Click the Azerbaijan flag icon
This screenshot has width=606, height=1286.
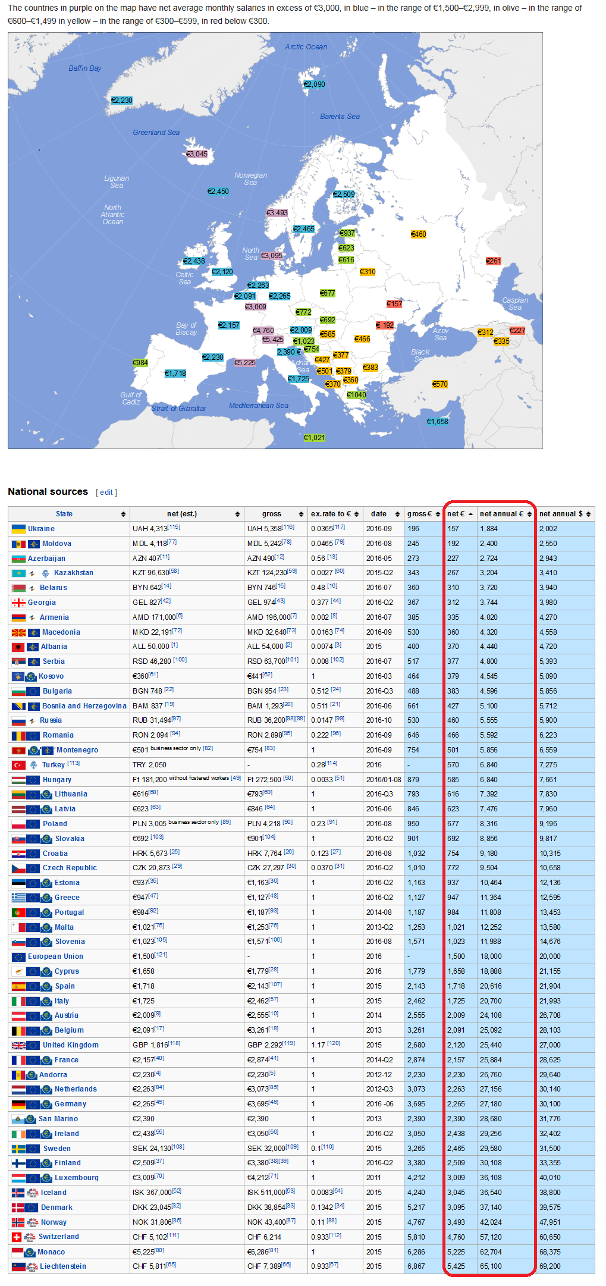[18, 559]
